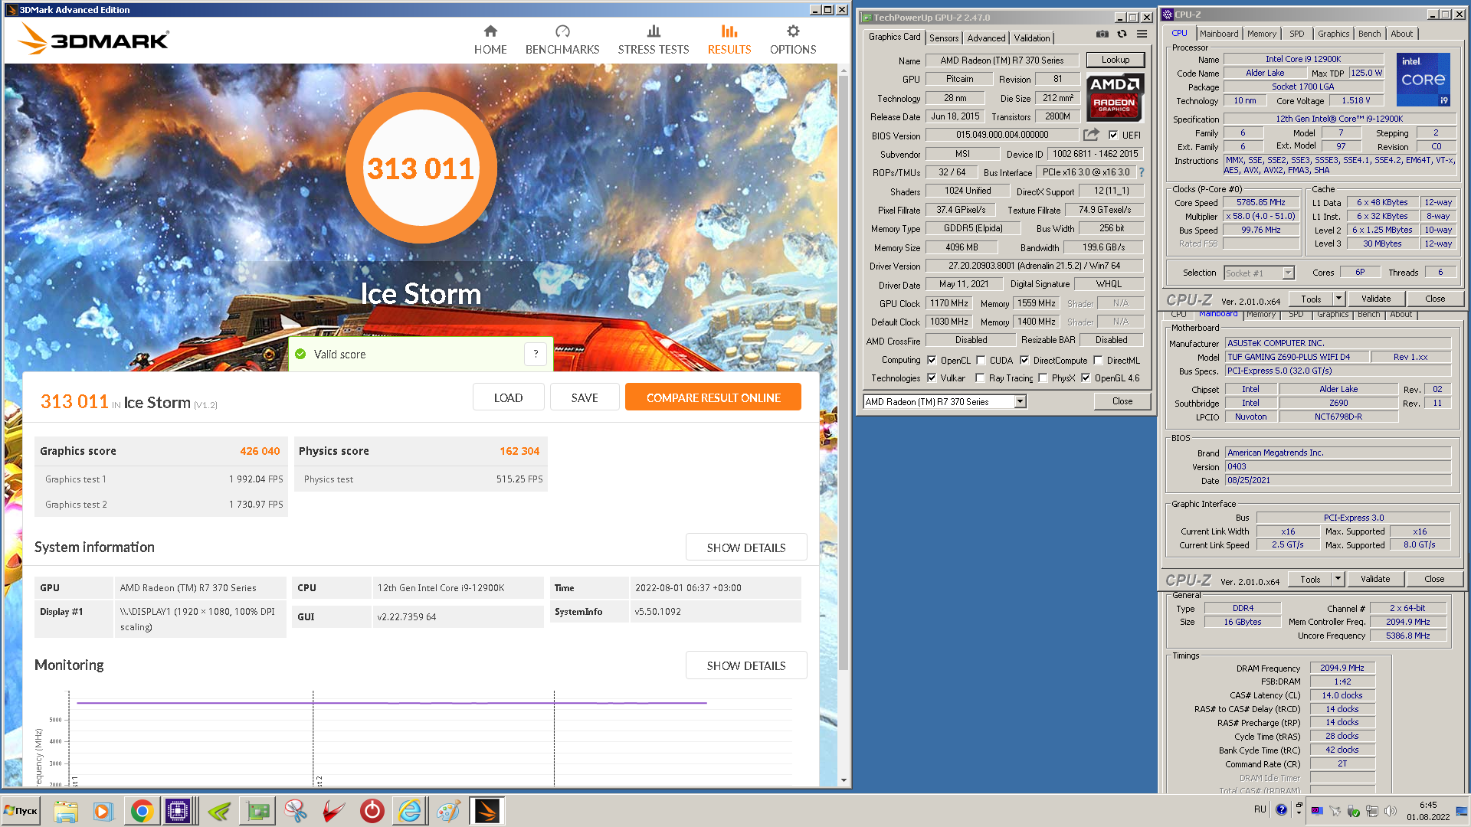
Task: Open Google Chrome from taskbar
Action: [142, 810]
